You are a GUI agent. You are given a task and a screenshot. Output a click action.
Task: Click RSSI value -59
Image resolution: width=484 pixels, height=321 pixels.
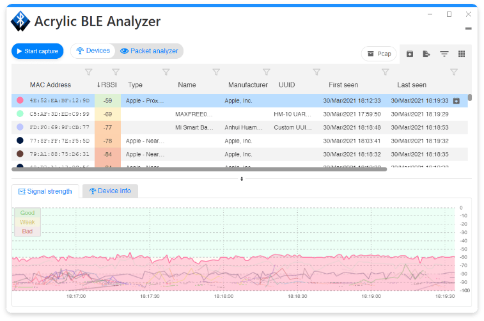(x=107, y=100)
